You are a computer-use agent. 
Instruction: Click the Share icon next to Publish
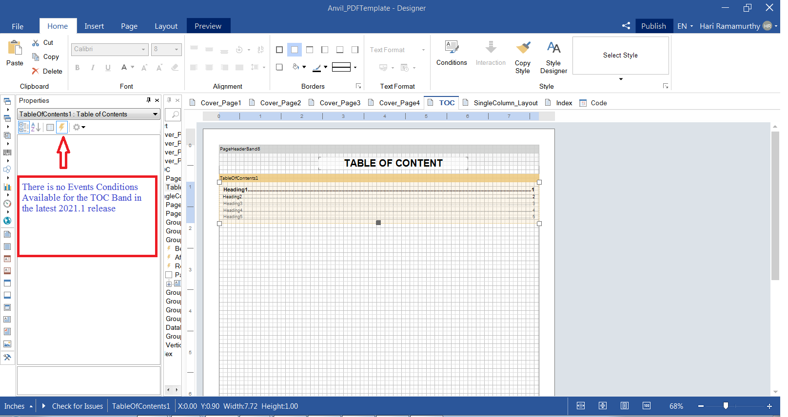(626, 26)
